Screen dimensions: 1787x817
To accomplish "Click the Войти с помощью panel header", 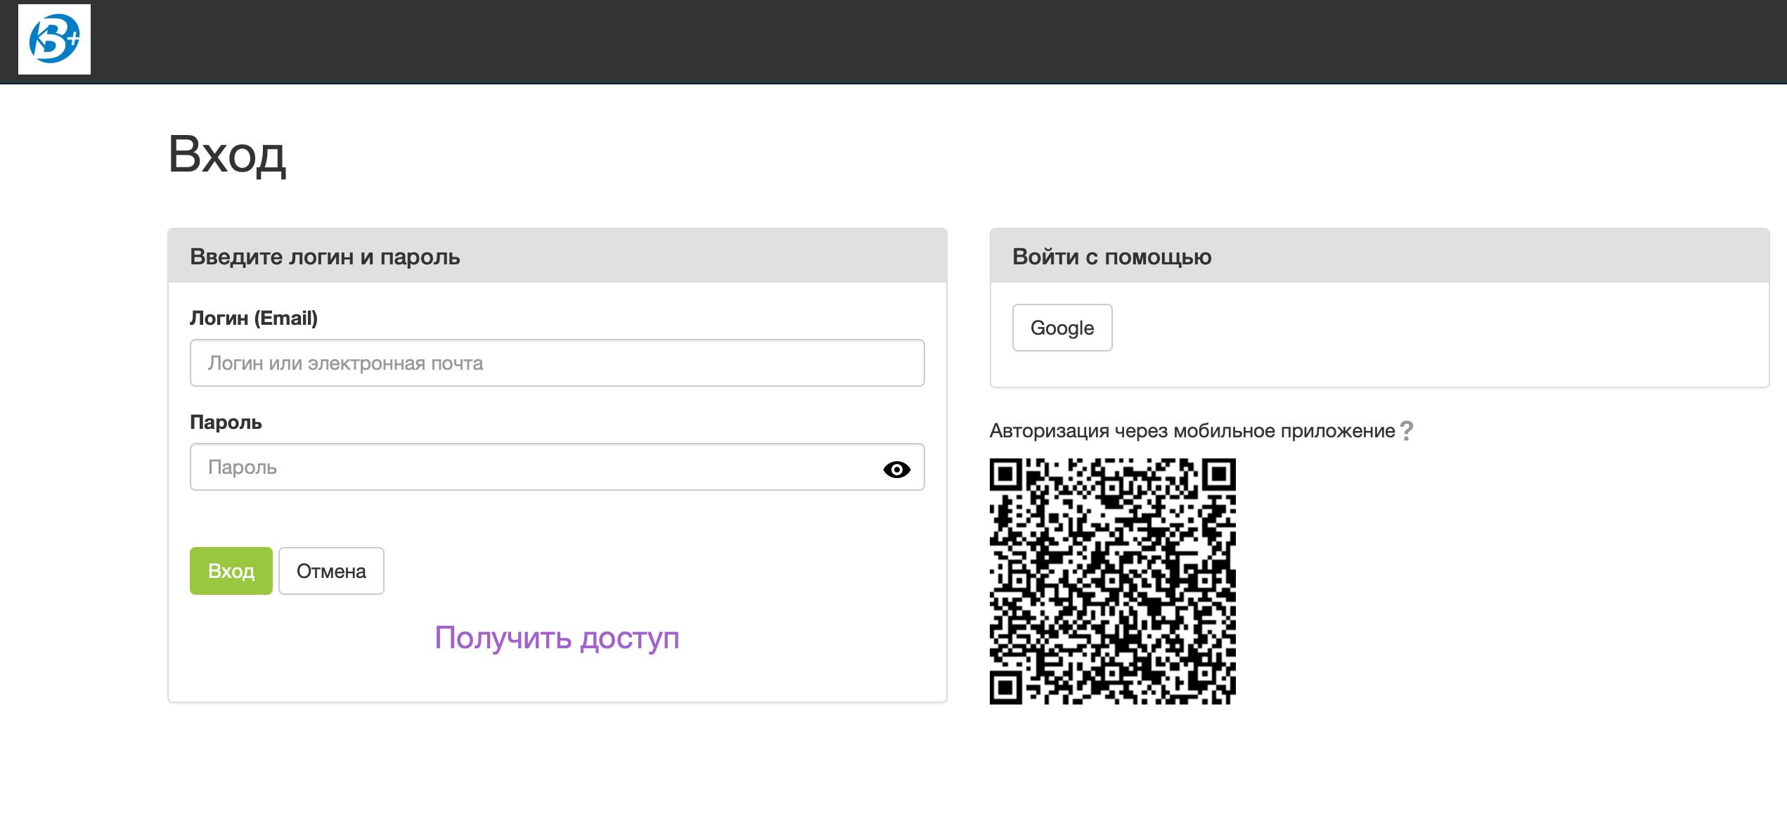I will click(1111, 257).
